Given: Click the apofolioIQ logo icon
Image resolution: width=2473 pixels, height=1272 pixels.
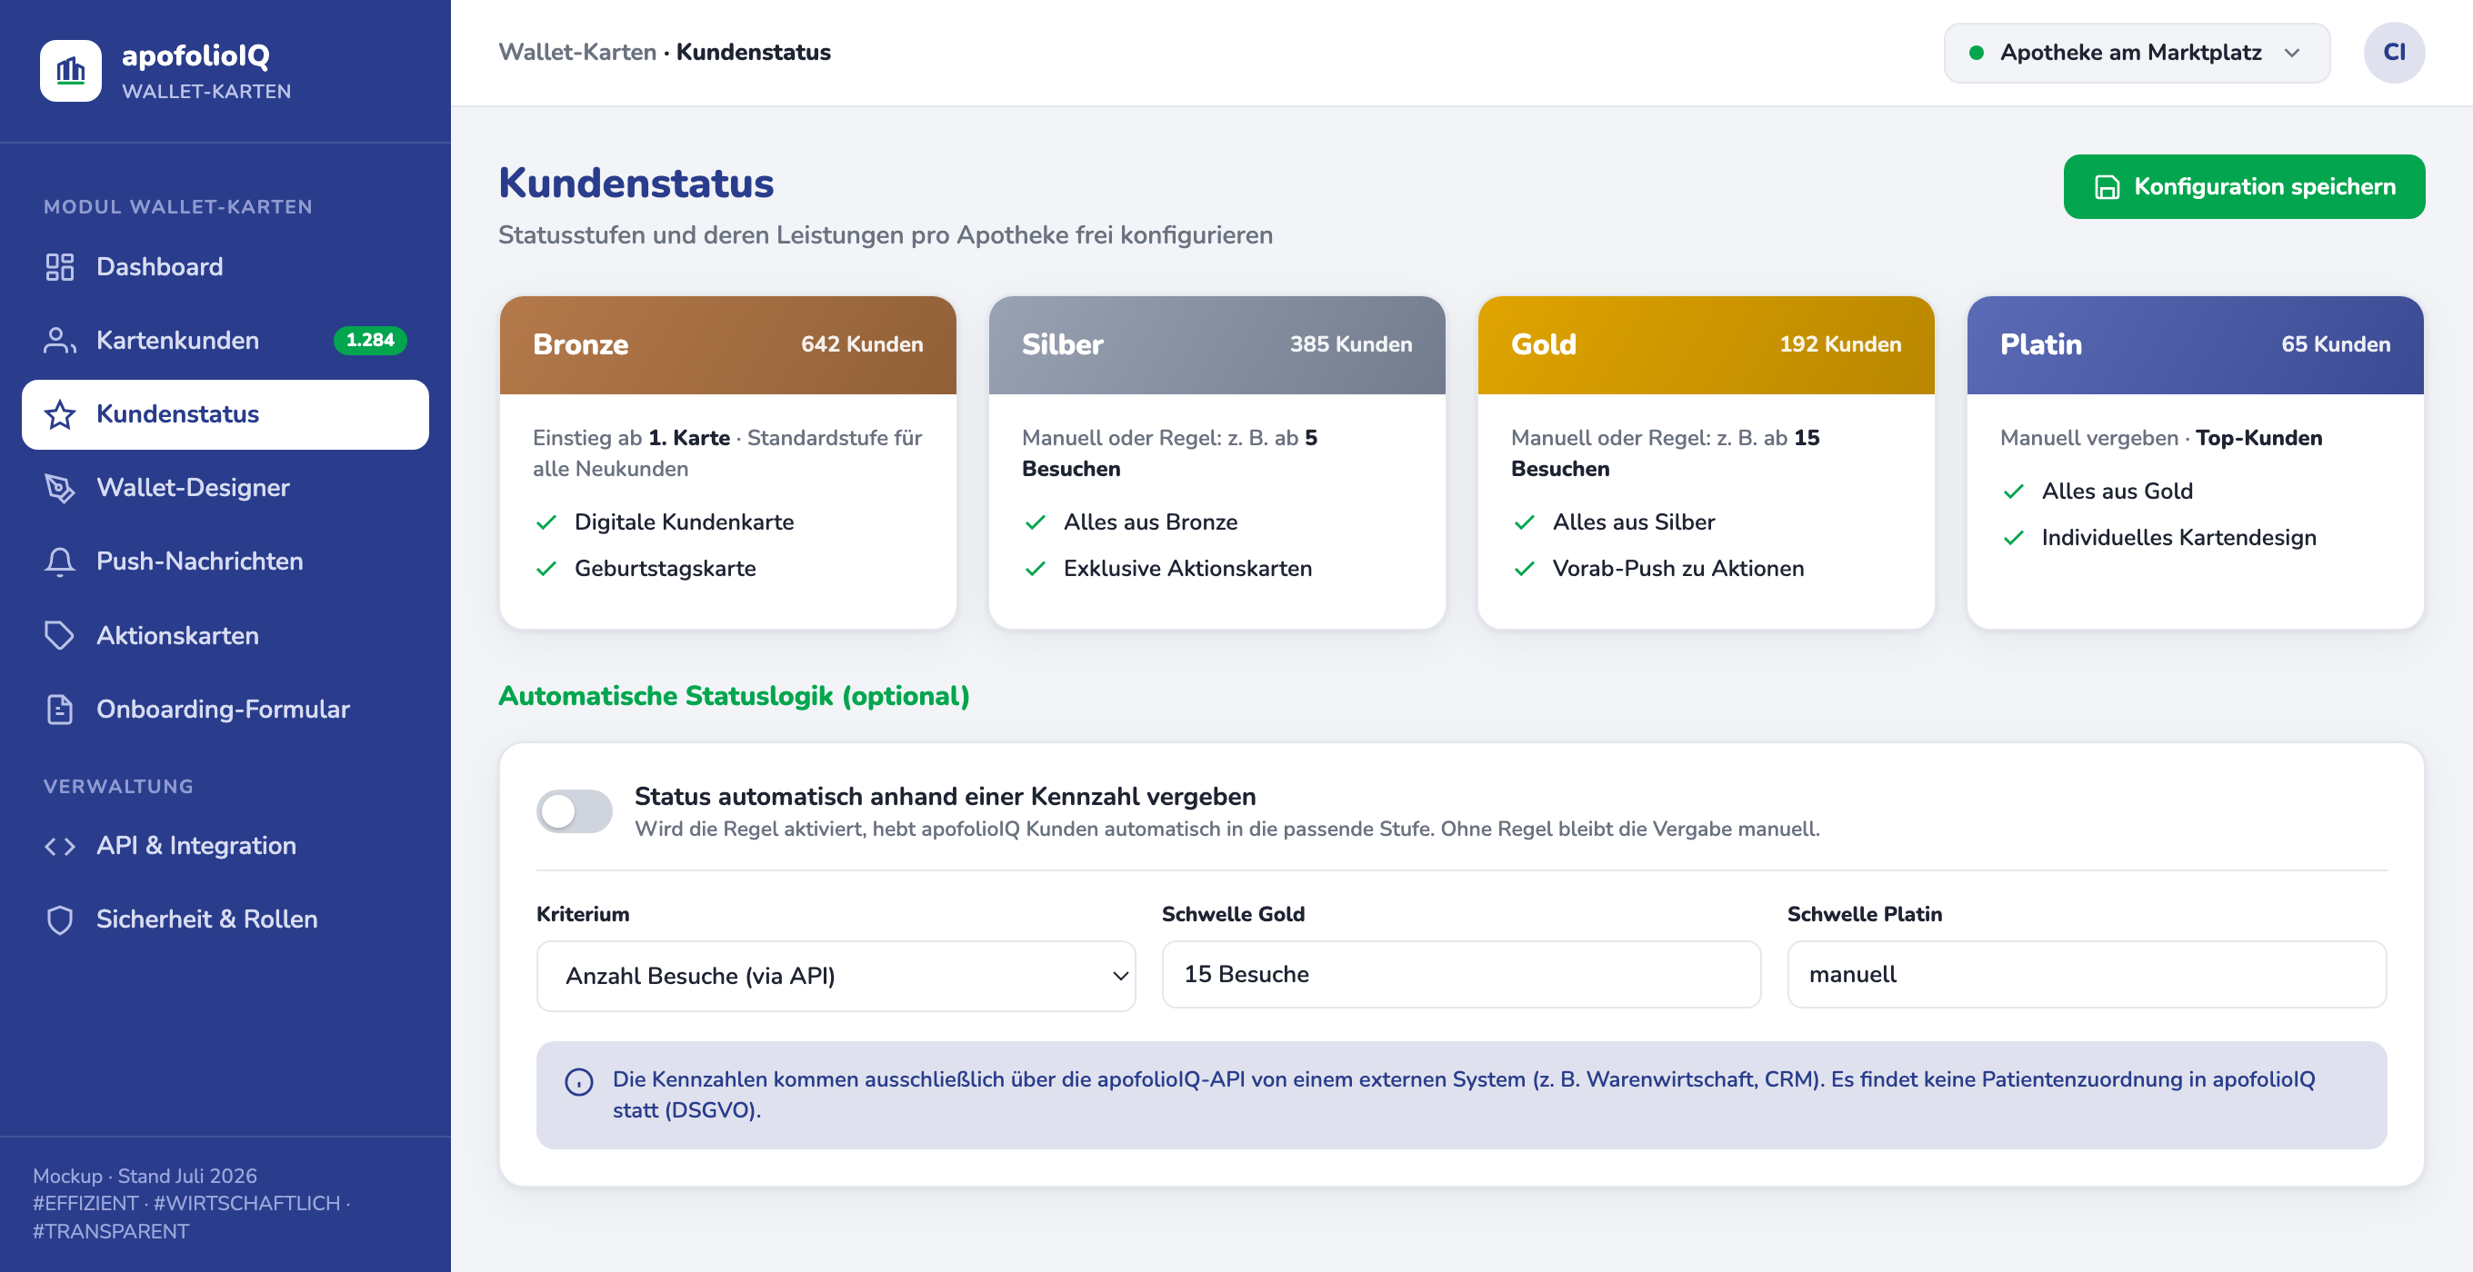Looking at the screenshot, I should coord(70,70).
